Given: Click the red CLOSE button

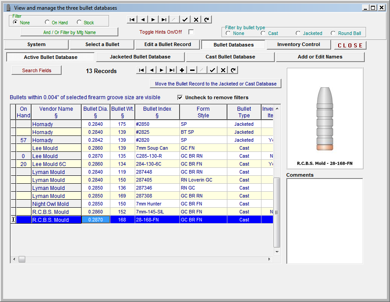Looking at the screenshot, I should [x=350, y=46].
